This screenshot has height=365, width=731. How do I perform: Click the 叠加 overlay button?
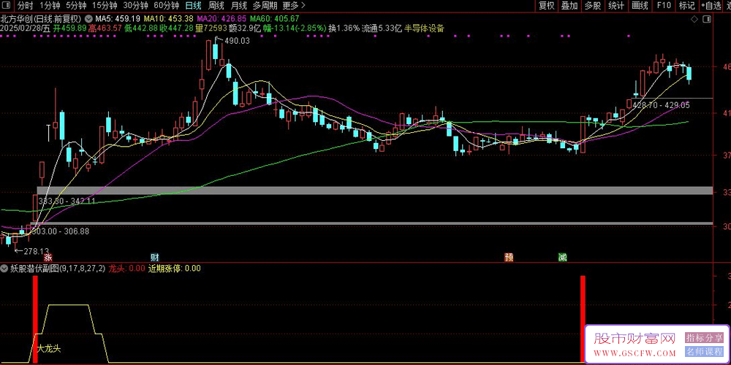click(x=569, y=6)
